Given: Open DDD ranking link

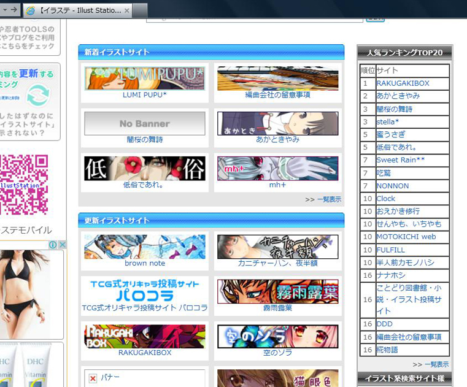Looking at the screenshot, I should pos(385,324).
